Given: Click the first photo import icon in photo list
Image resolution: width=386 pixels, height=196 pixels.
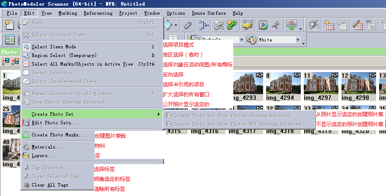Looking at the screenshot, I should pyautogui.click(x=6, y=61).
